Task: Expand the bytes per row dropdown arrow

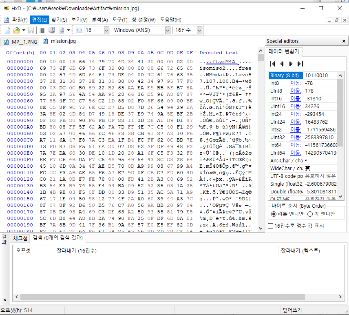Action: click(106, 30)
